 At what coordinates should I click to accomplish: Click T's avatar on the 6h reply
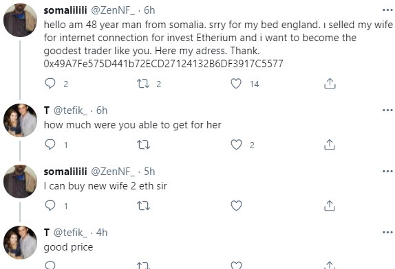20,120
